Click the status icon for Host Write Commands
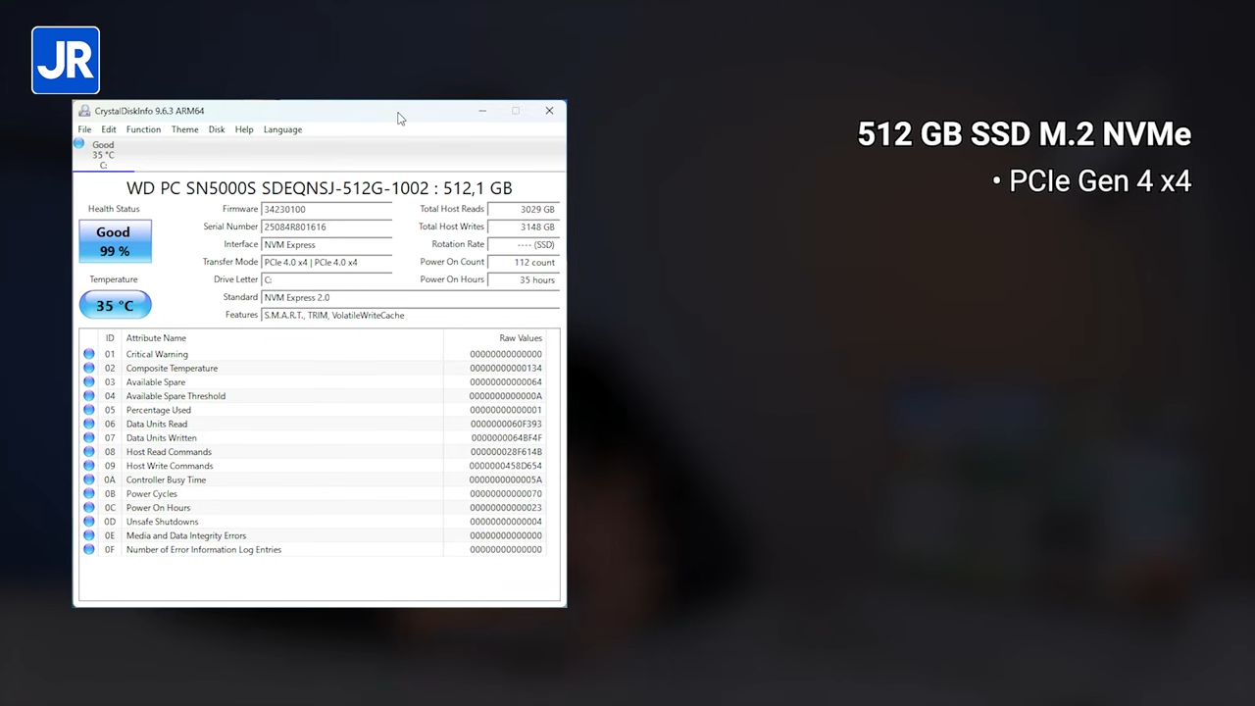Screen dimensions: 1255x706 89,466
